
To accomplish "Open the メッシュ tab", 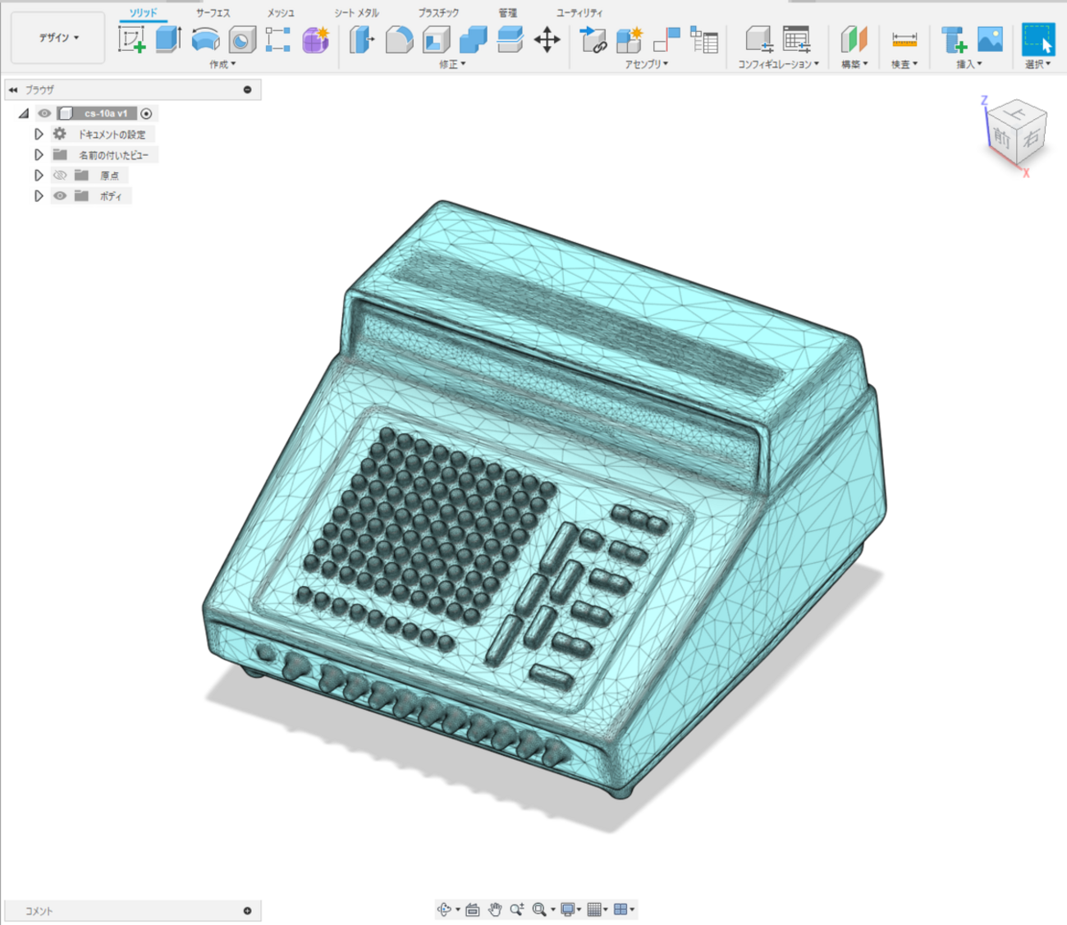I will [281, 13].
